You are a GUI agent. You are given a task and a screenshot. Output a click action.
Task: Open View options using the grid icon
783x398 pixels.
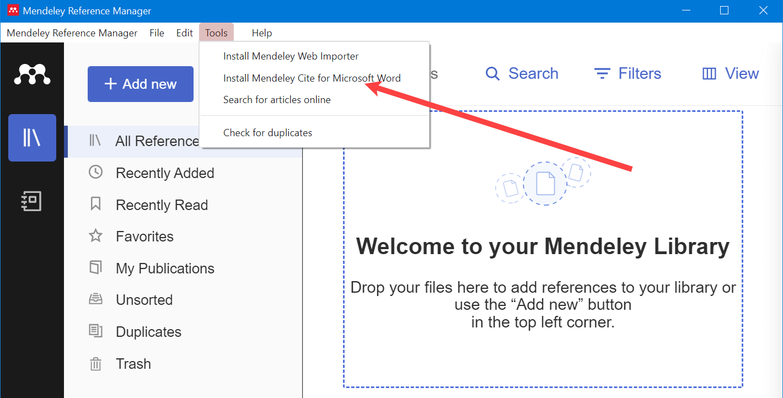(709, 73)
